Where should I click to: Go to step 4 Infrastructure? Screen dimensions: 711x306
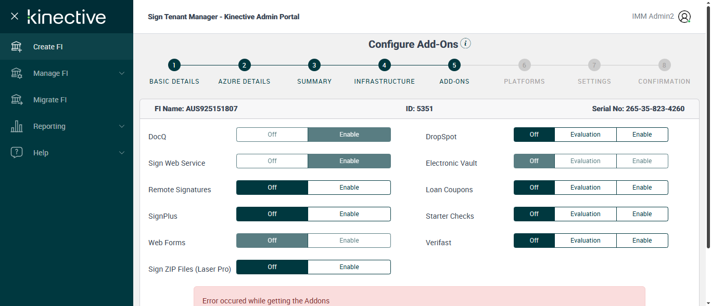(x=384, y=65)
